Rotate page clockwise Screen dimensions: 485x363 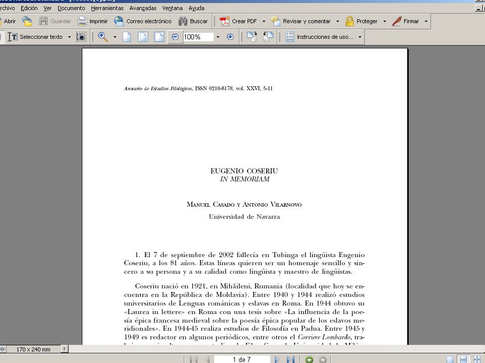(x=252, y=37)
